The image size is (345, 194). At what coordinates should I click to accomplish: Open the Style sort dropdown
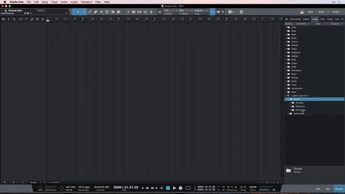tap(320, 24)
